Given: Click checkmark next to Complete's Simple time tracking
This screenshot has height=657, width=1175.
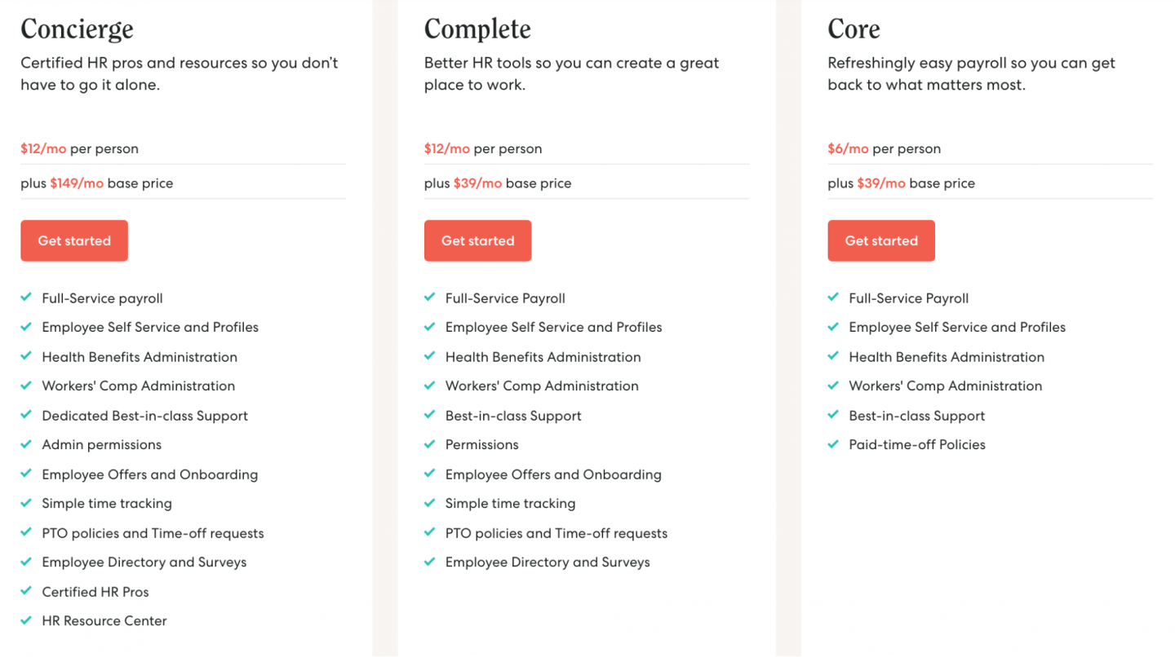Looking at the screenshot, I should [x=430, y=503].
